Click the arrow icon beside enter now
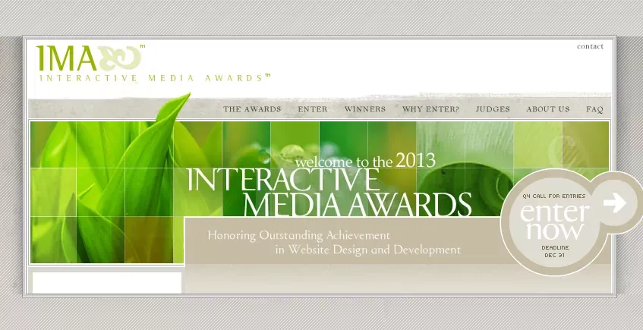 point(615,203)
